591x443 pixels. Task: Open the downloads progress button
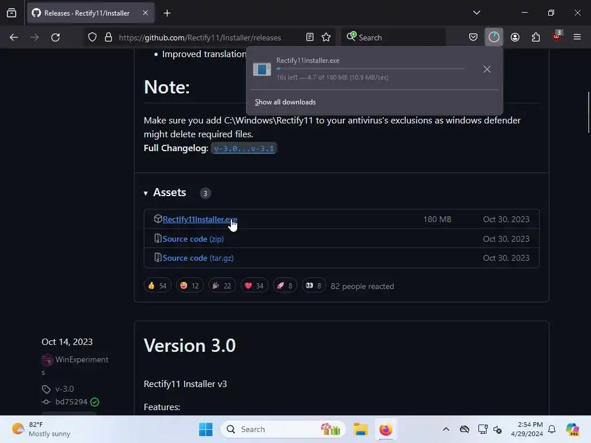494,37
